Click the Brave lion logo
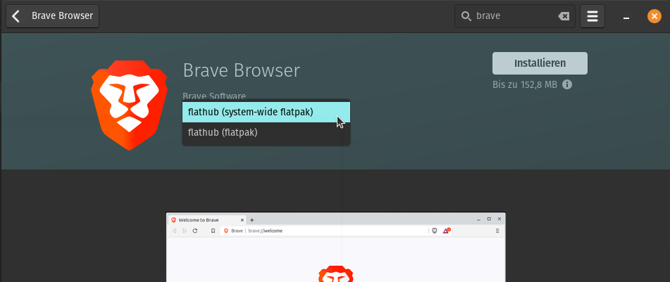The image size is (670, 282). [x=130, y=105]
